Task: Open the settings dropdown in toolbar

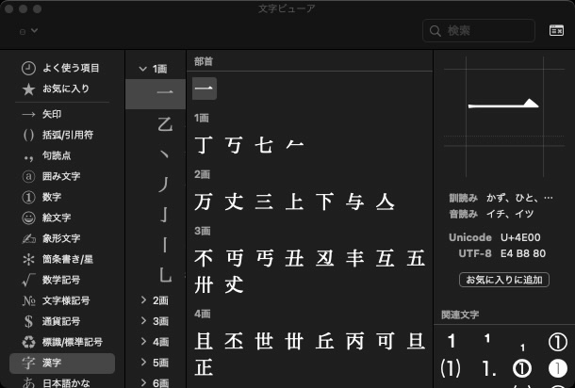Action: coord(28,31)
